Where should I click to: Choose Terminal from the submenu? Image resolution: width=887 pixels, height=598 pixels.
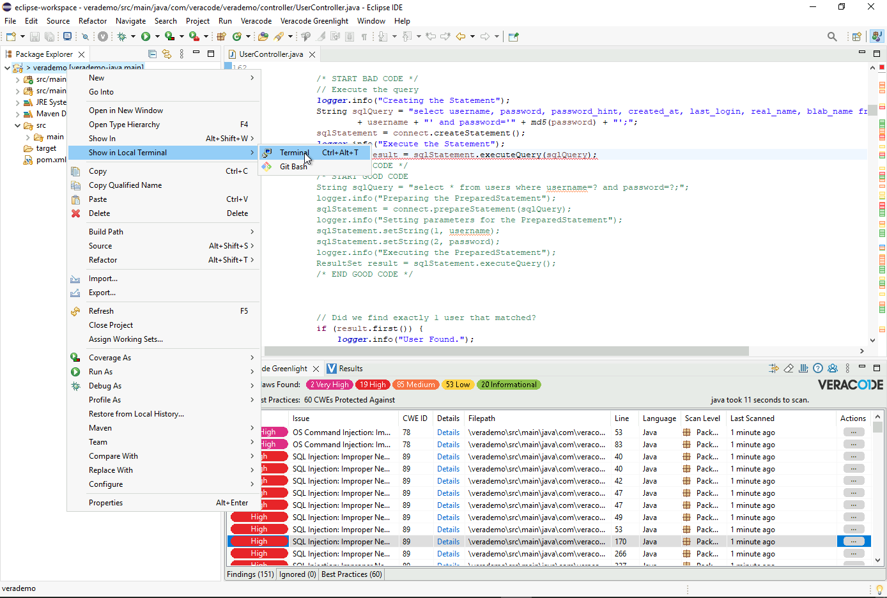315,153
